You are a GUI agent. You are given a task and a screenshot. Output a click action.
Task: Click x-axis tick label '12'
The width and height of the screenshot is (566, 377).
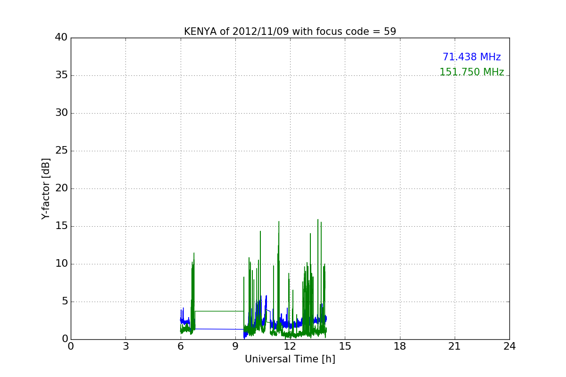tap(290, 346)
